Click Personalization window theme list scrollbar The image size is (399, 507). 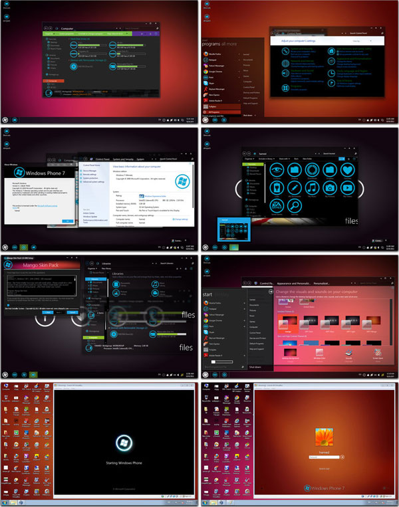(391, 321)
